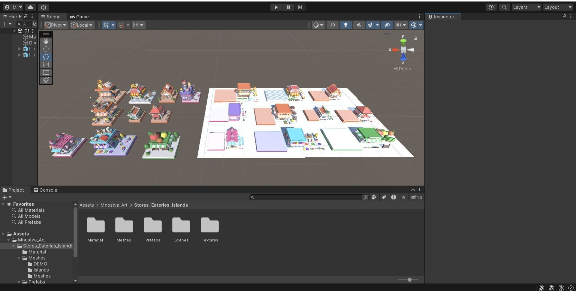Click the favorite star icon in Project toolbar

click(404, 197)
